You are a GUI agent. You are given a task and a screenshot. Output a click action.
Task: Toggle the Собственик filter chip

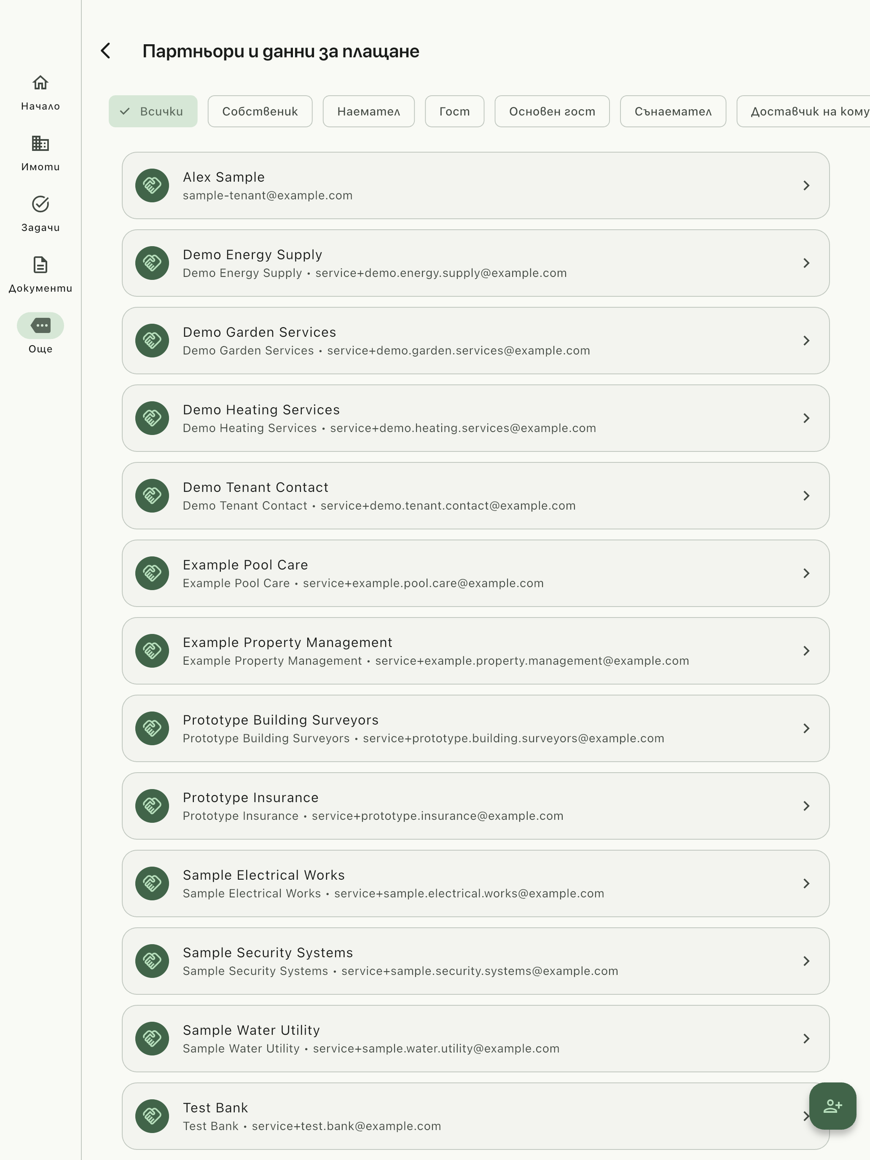(260, 111)
